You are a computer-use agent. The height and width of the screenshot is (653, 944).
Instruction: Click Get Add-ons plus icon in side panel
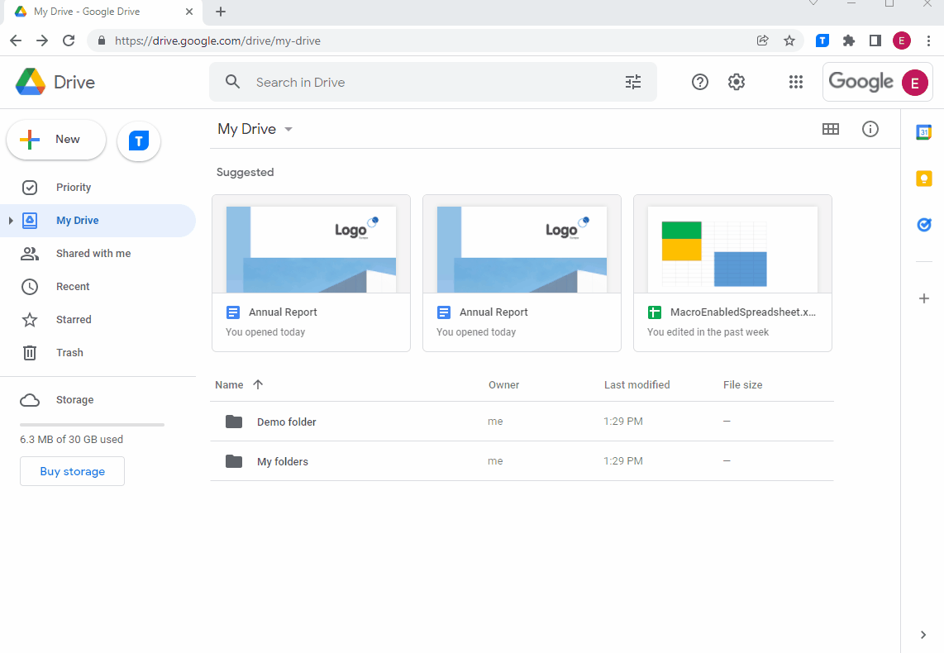coord(923,298)
